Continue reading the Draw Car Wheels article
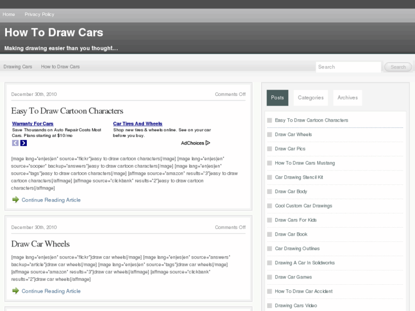This screenshot has height=311, width=415. pos(51,291)
